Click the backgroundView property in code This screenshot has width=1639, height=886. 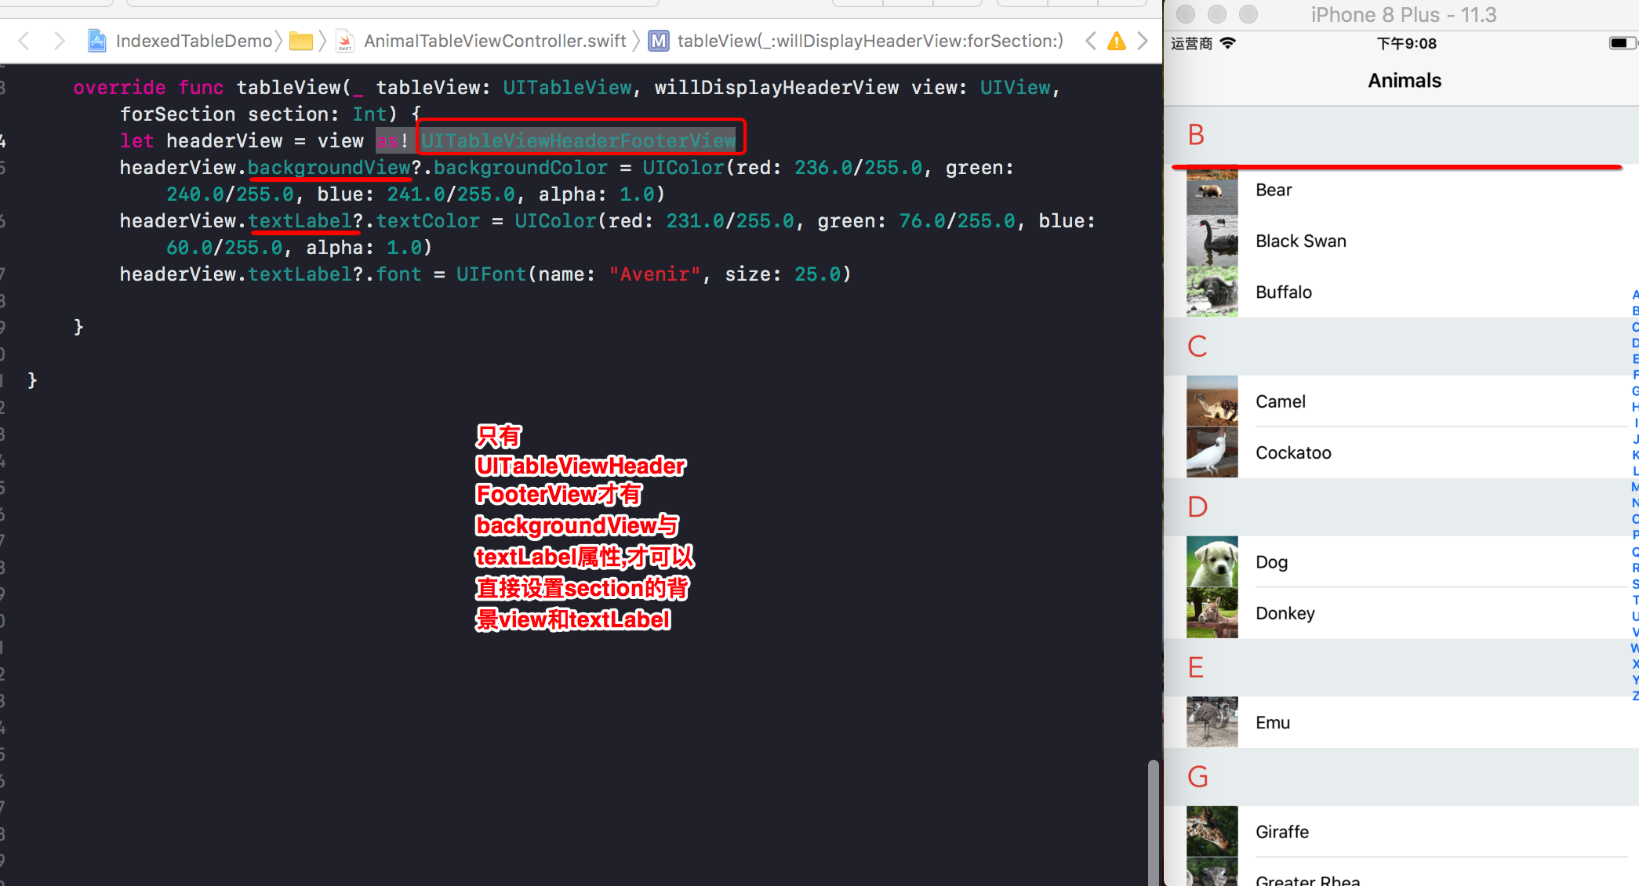click(329, 168)
